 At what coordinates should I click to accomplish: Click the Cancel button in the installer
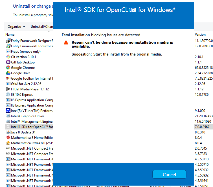click(x=169, y=175)
